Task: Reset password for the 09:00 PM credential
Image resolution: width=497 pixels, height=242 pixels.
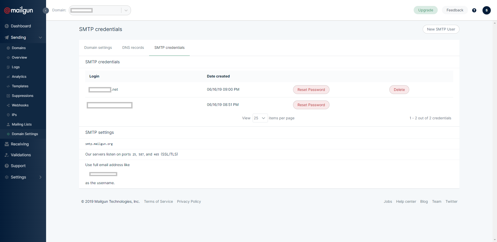Action: click(x=311, y=90)
